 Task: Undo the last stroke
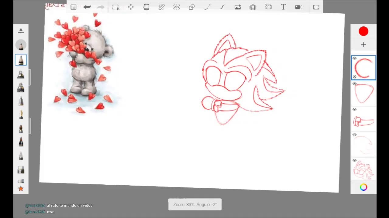click(87, 7)
